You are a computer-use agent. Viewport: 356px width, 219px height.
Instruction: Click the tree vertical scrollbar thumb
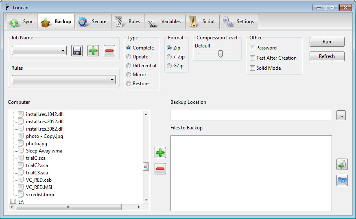pos(146,167)
